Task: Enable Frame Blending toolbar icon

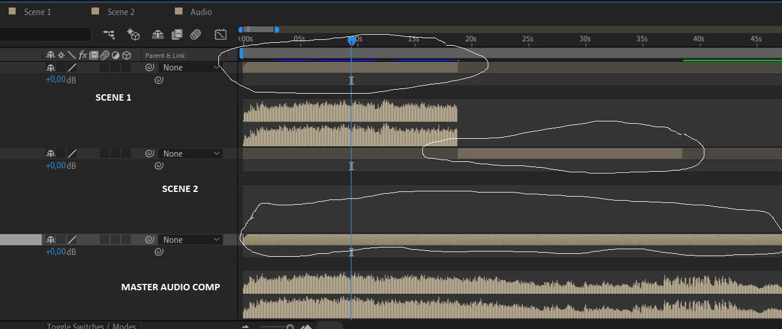Action: (177, 35)
